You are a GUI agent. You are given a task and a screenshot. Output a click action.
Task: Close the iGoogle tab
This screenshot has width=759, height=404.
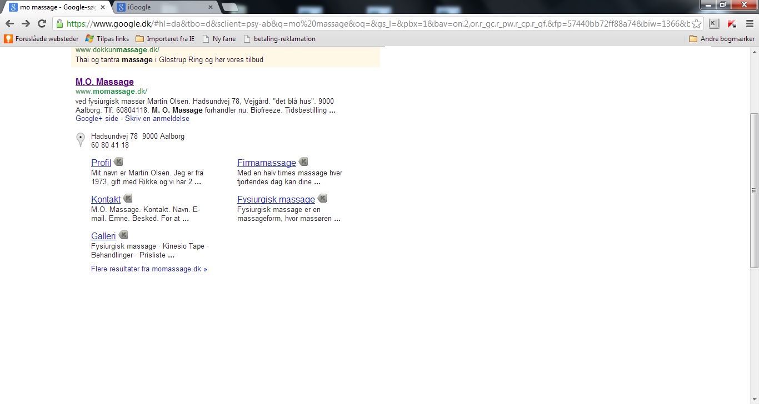click(210, 7)
